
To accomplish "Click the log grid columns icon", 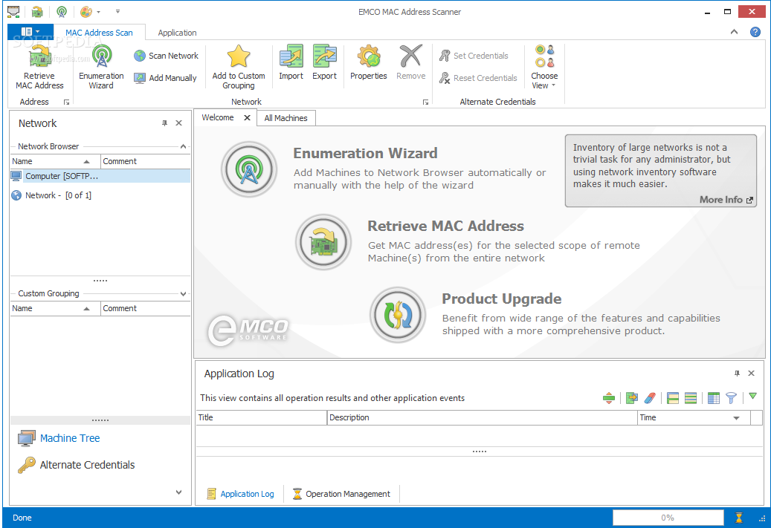I will [714, 398].
